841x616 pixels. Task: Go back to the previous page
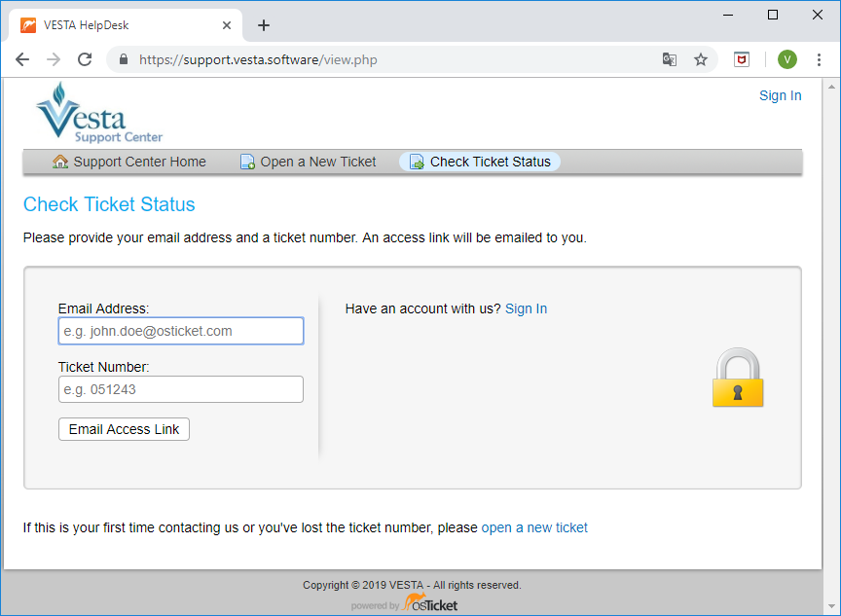pos(22,59)
